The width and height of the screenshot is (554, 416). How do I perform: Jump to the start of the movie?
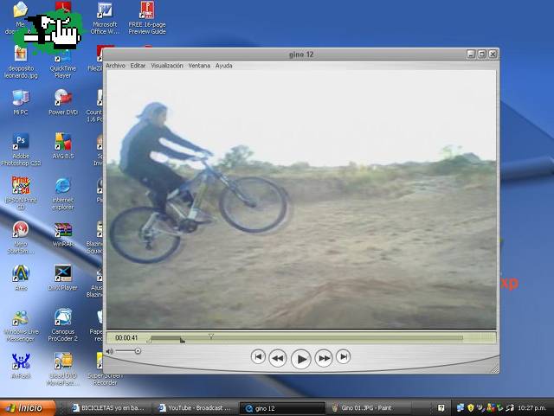[258, 356]
